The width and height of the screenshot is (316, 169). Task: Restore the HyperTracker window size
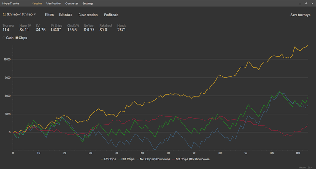pyautogui.click(x=306, y=4)
